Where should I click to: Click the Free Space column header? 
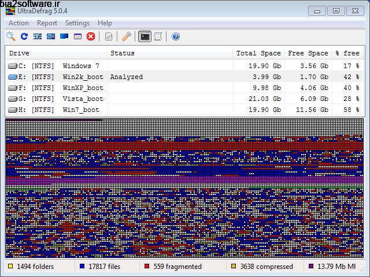(308, 53)
